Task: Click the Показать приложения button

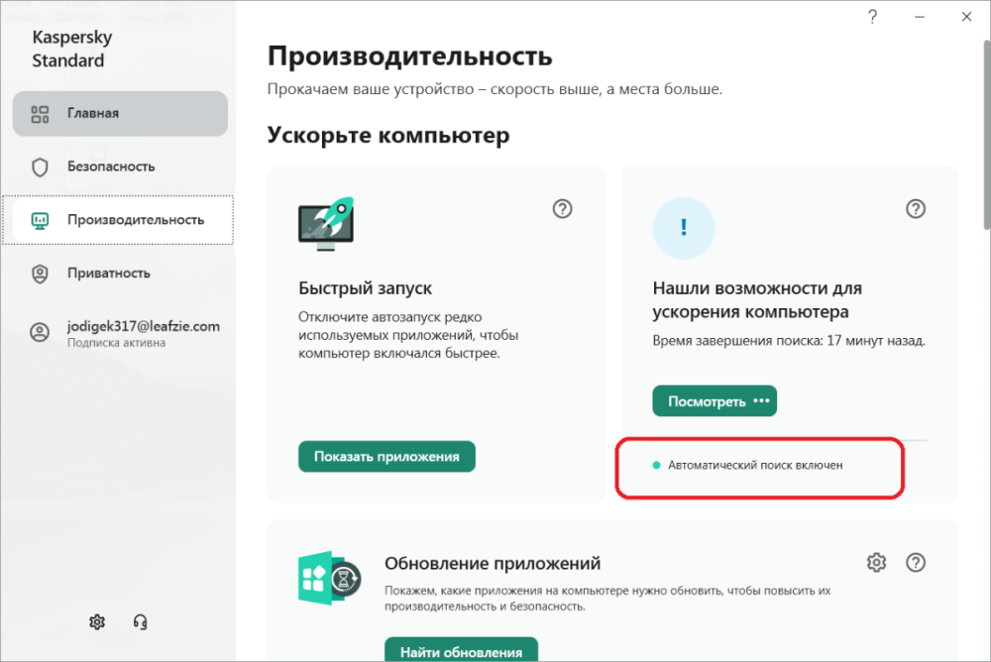Action: click(x=386, y=456)
